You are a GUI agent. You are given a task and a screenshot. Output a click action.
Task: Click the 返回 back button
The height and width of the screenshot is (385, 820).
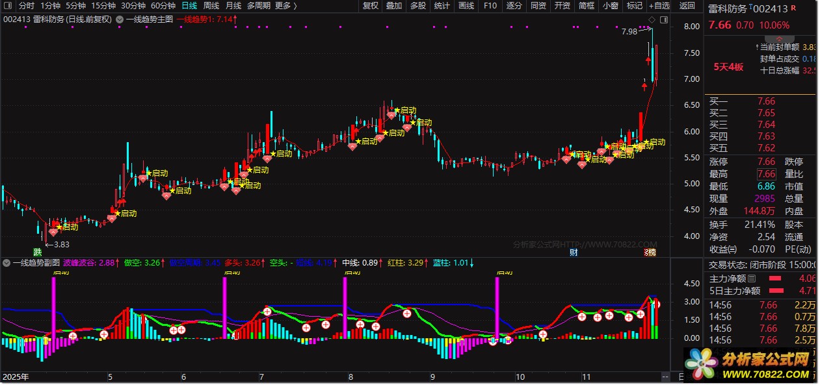(687, 6)
